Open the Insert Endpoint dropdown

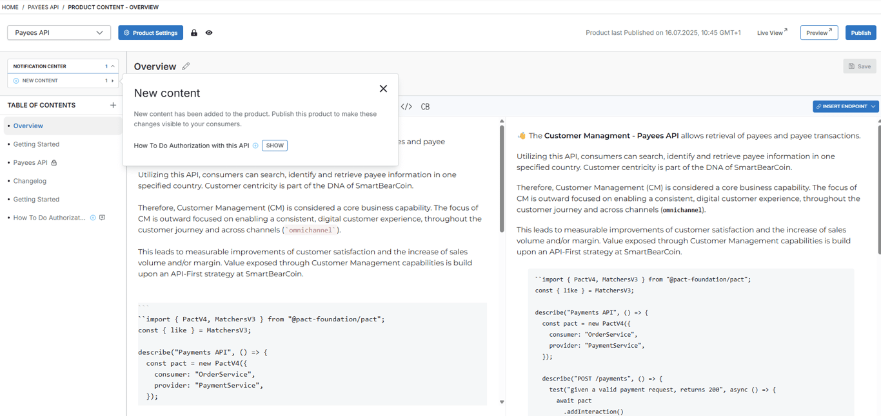point(845,106)
